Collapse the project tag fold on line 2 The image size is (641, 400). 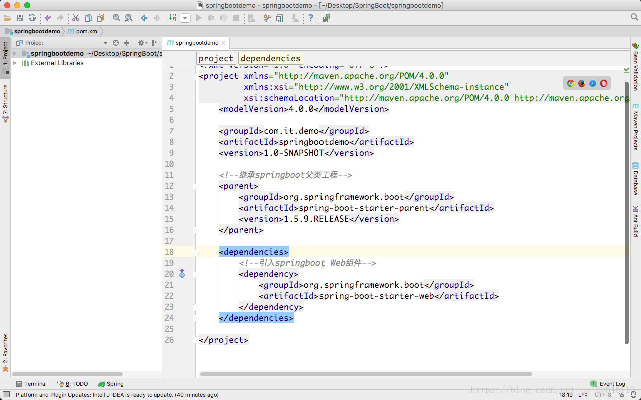coord(195,76)
